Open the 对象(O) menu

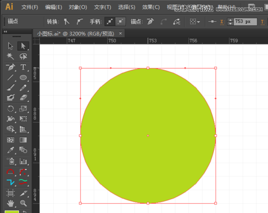[78, 7]
